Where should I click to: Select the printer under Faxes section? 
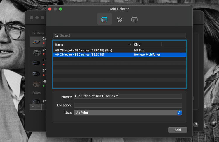click(36, 101)
